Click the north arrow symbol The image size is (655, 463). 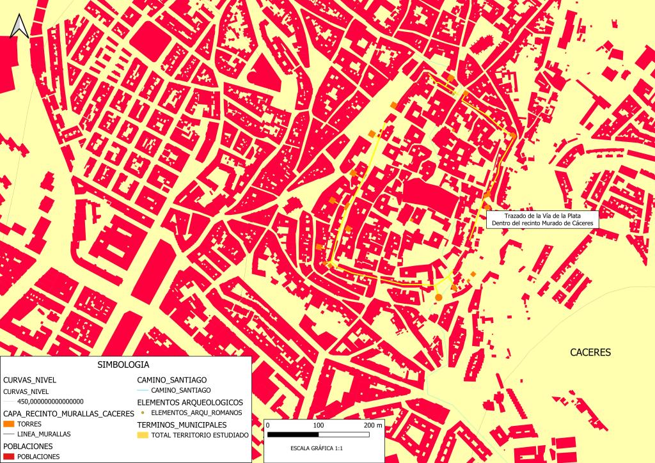click(19, 26)
